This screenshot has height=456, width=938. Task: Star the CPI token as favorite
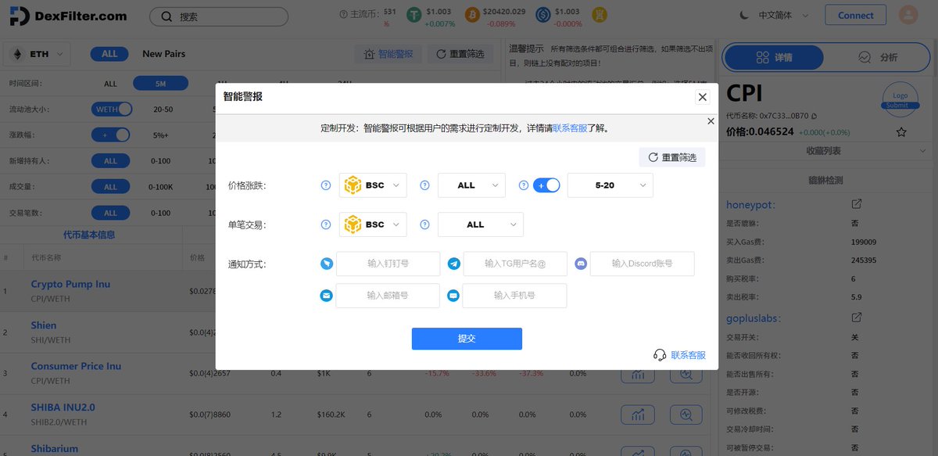tap(902, 131)
